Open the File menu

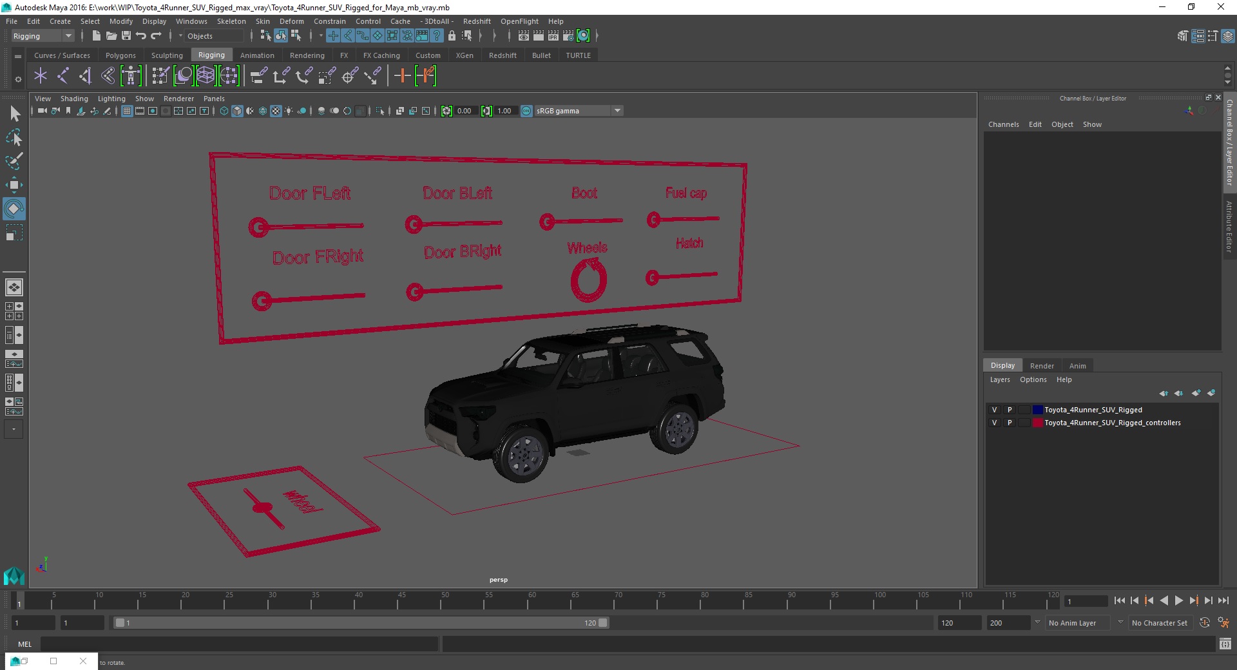click(12, 21)
